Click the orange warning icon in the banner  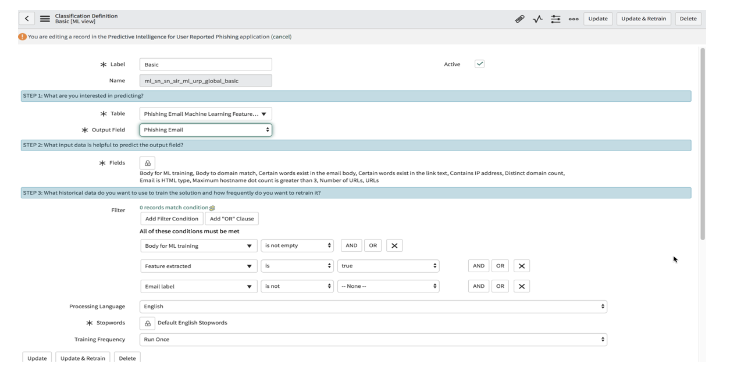[x=22, y=37]
